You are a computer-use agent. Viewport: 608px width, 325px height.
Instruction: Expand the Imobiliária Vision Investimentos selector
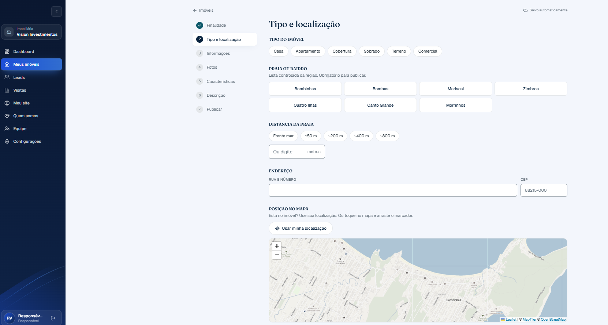pos(31,32)
